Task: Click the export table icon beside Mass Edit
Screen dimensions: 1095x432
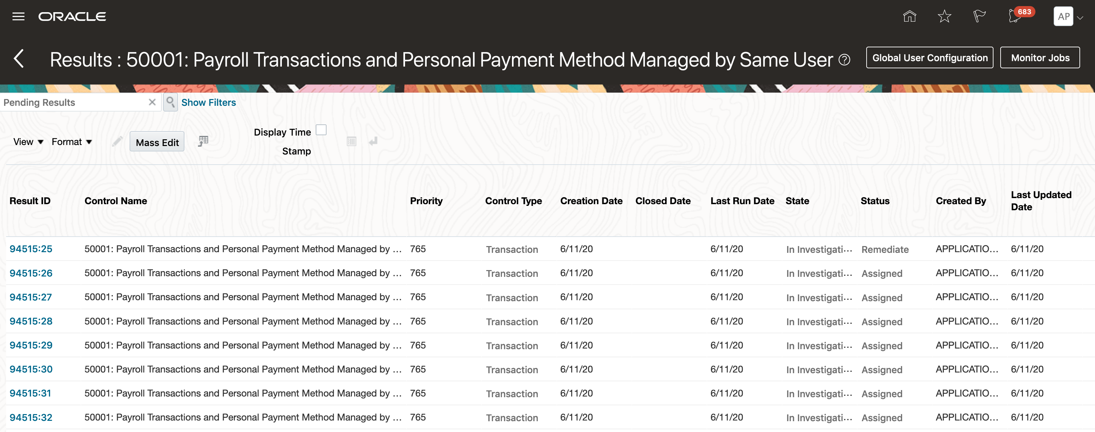Action: (x=203, y=141)
